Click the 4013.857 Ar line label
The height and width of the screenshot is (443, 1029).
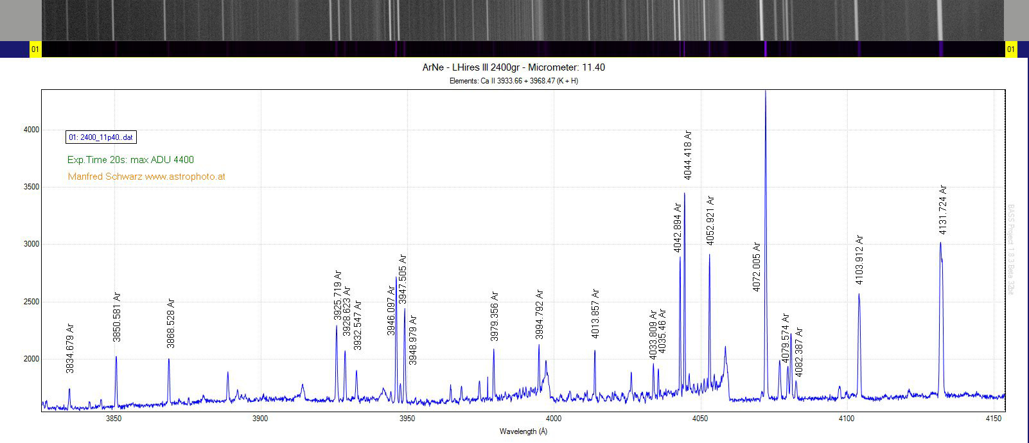tap(595, 314)
